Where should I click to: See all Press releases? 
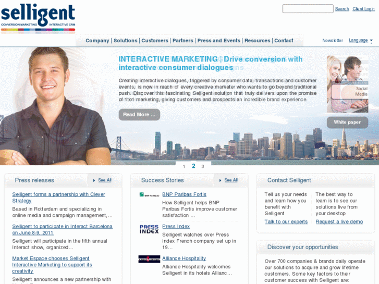point(105,180)
